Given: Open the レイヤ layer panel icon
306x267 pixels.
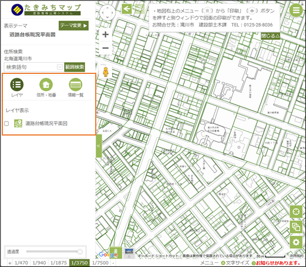Looking at the screenshot, I should click(17, 85).
